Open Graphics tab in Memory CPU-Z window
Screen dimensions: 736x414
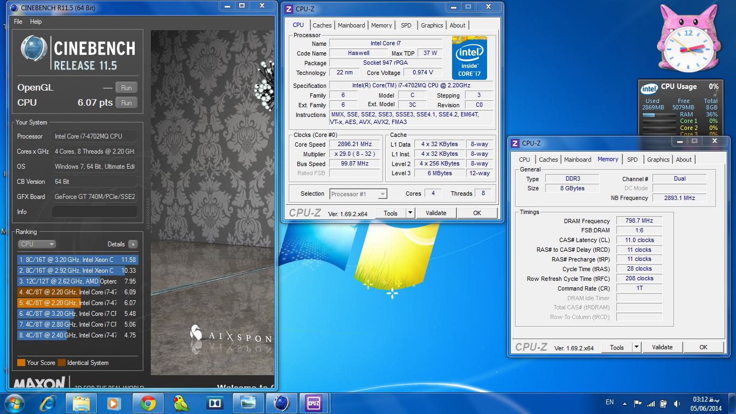(x=658, y=160)
